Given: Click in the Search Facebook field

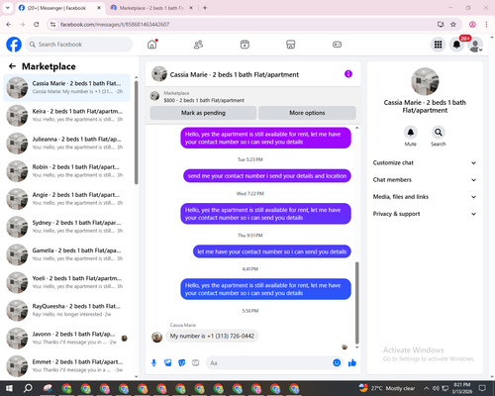Looking at the screenshot, I should tap(79, 45).
